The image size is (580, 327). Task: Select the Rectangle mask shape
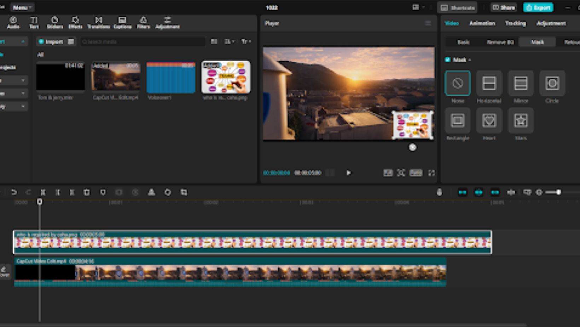point(458,124)
